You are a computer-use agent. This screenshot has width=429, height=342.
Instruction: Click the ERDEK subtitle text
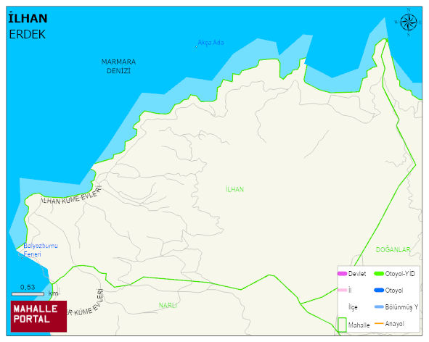pos(27,35)
